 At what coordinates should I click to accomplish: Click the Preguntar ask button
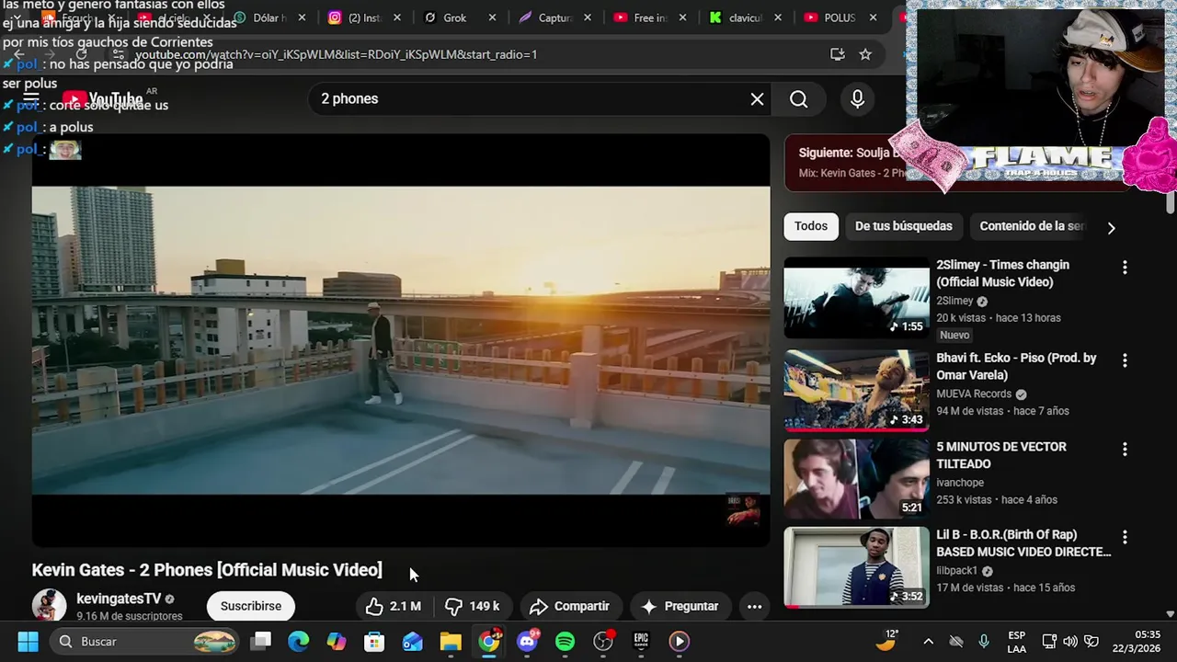pos(680,606)
